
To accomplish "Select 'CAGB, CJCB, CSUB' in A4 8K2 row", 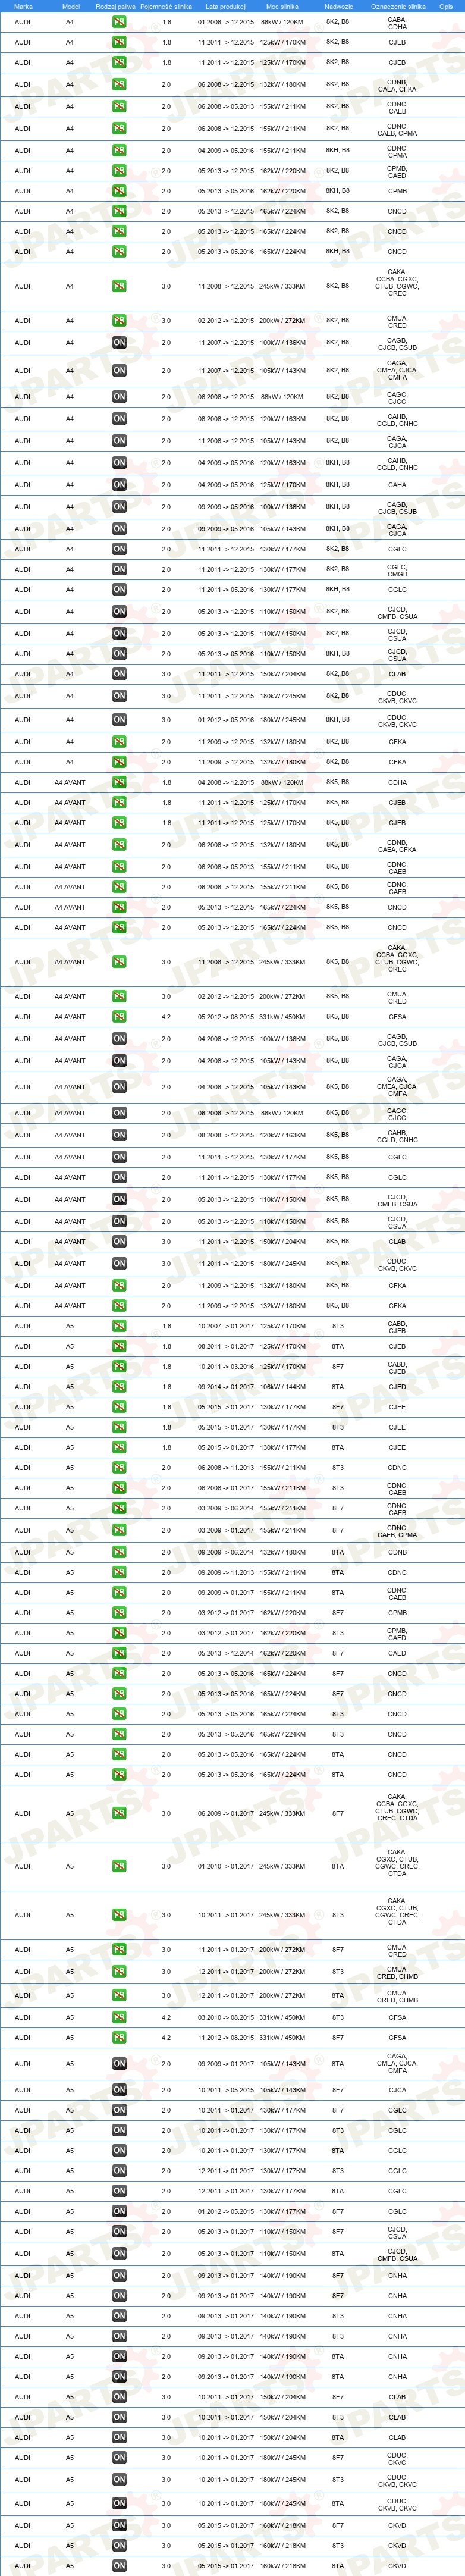I will pos(397,343).
